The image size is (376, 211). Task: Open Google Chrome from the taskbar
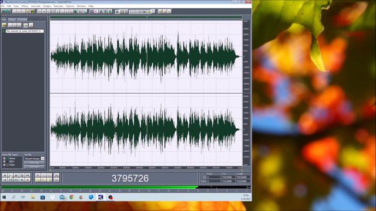(x=72, y=198)
